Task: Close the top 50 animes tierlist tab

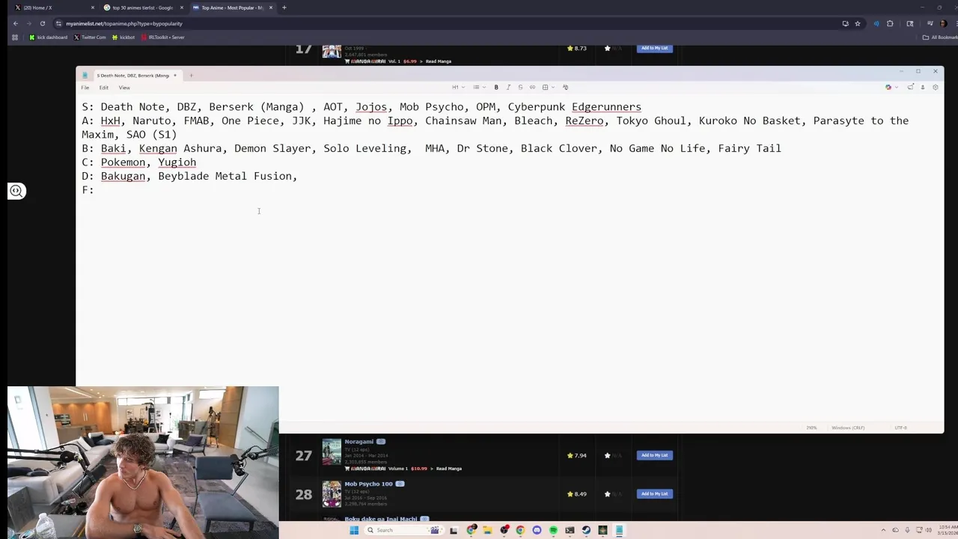Action: (181, 7)
